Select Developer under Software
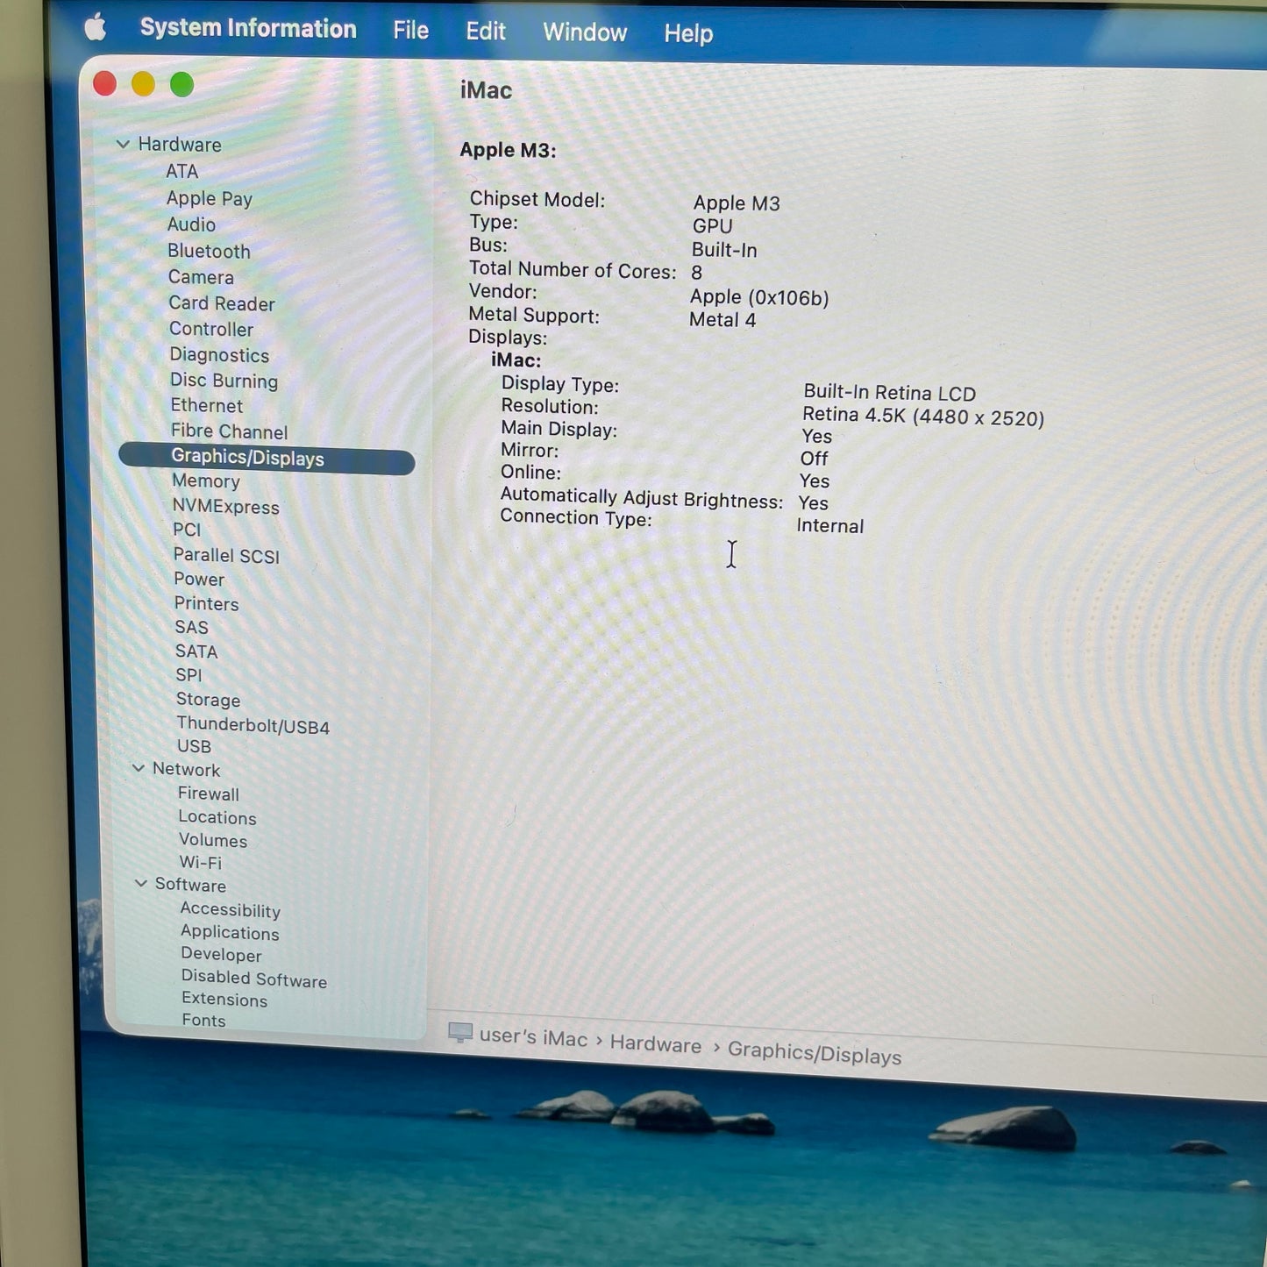The image size is (1267, 1267). [221, 955]
